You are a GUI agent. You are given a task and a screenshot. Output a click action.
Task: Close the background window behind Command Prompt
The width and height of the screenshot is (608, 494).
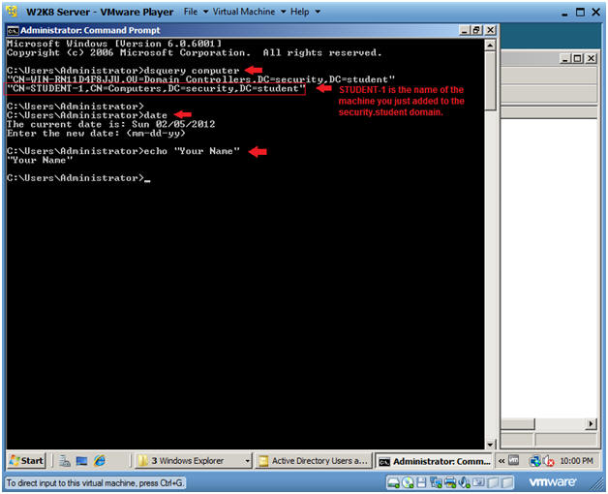(x=591, y=58)
